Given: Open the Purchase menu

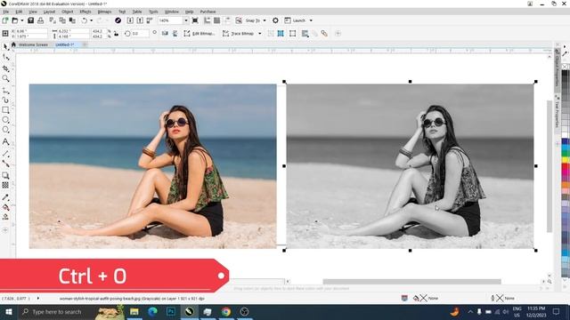Looking at the screenshot, I should 208,12.
